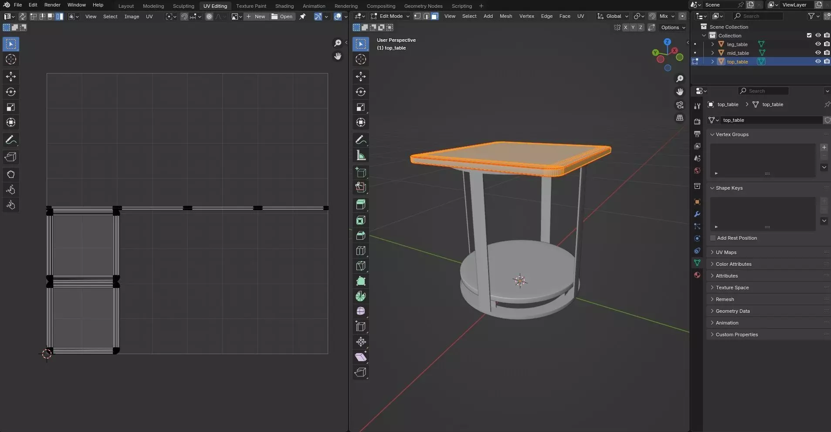
Task: Open the Edit Mode dropdown
Action: [x=390, y=16]
